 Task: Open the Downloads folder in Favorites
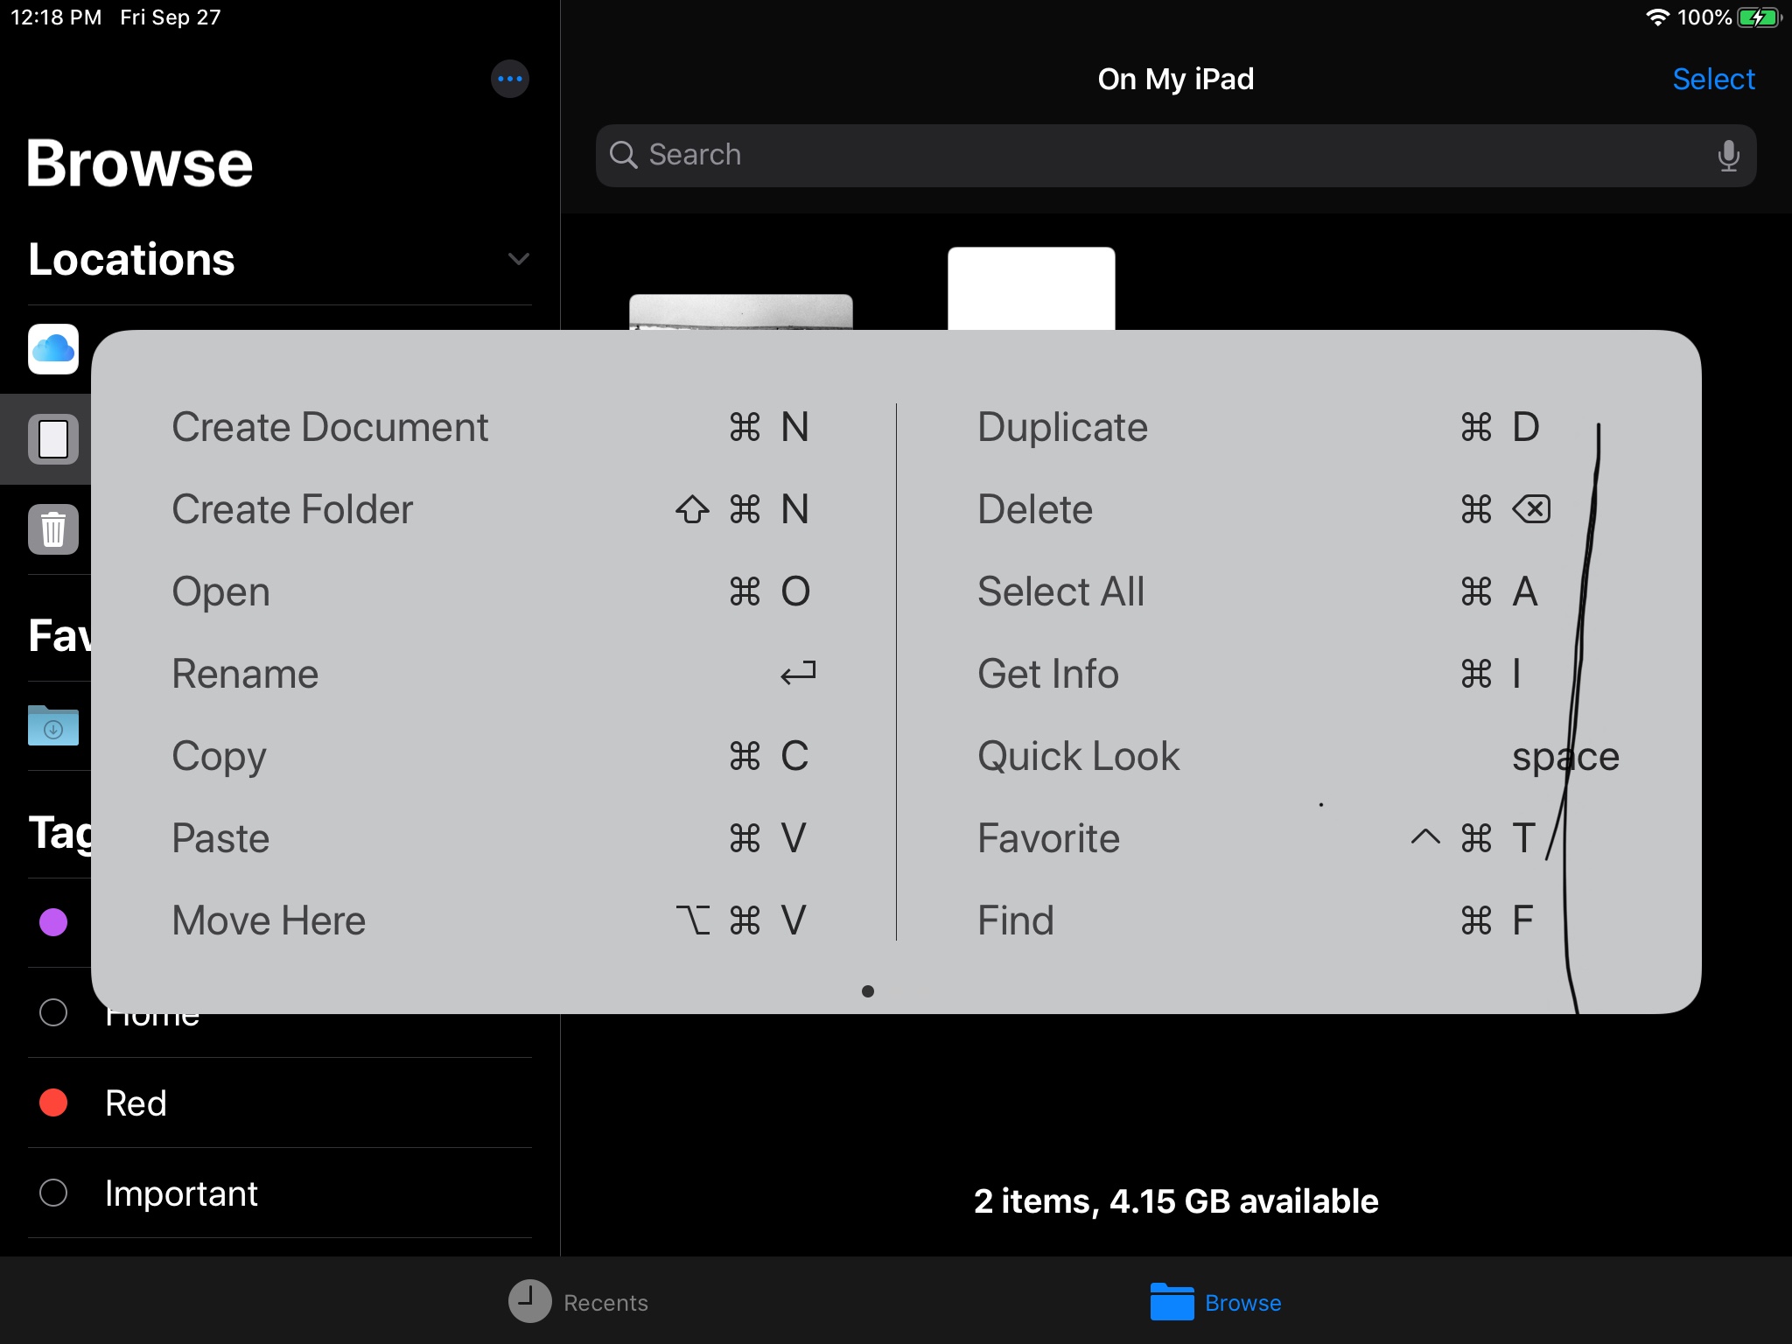pyautogui.click(x=53, y=726)
